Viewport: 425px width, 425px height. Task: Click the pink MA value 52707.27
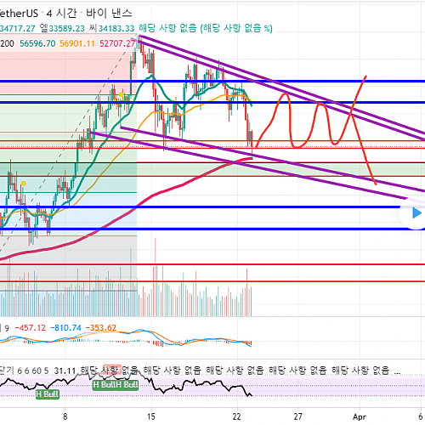(117, 43)
